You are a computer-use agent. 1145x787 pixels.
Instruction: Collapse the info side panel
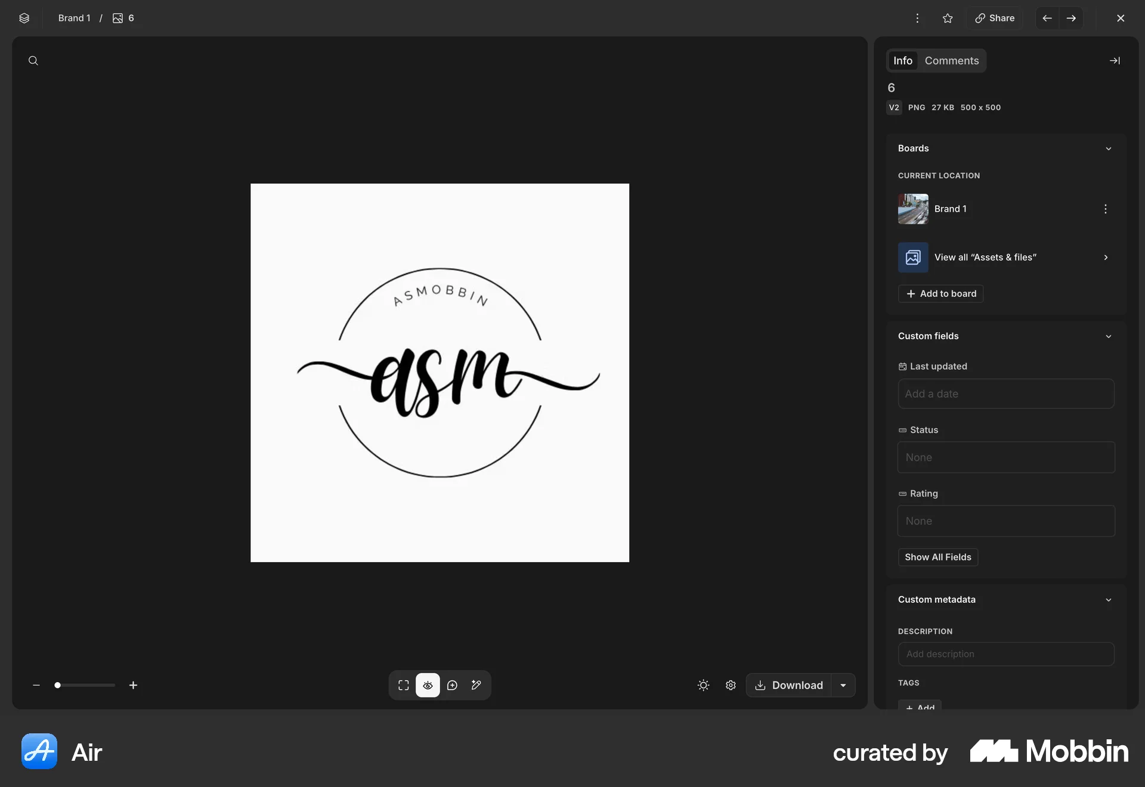(x=1115, y=60)
